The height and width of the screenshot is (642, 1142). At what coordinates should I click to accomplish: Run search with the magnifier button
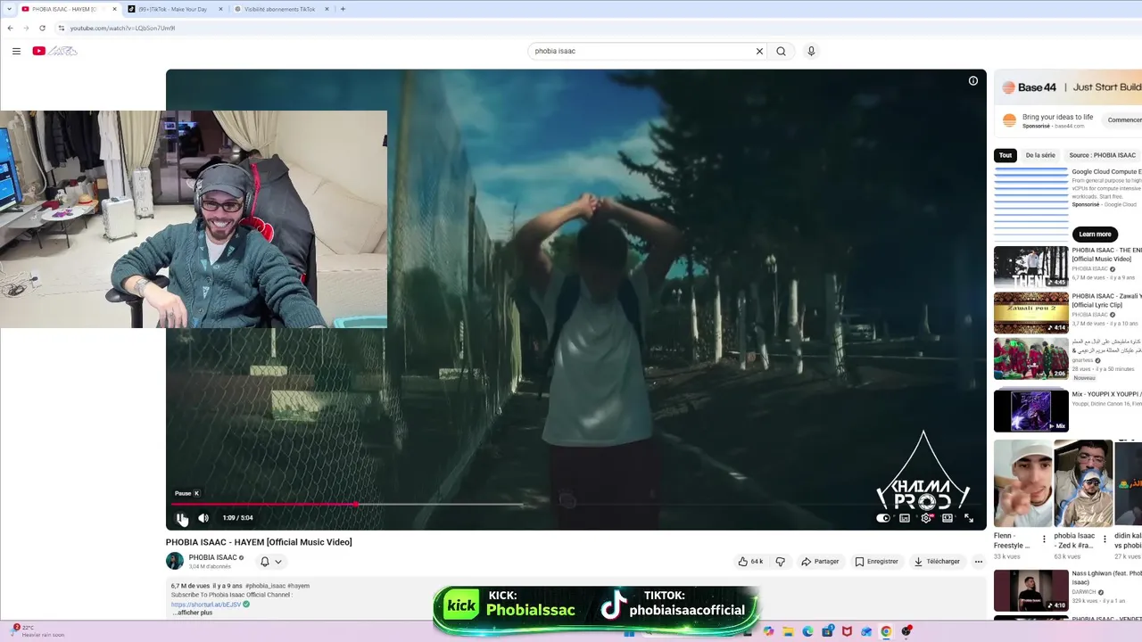tap(781, 51)
